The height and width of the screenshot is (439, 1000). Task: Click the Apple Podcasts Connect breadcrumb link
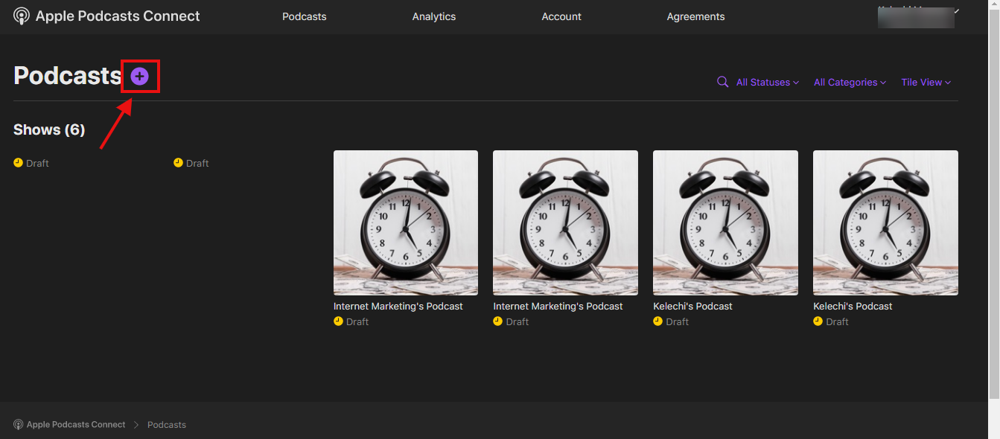click(69, 425)
